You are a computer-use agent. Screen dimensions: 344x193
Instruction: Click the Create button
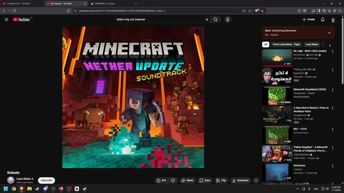(x=309, y=19)
